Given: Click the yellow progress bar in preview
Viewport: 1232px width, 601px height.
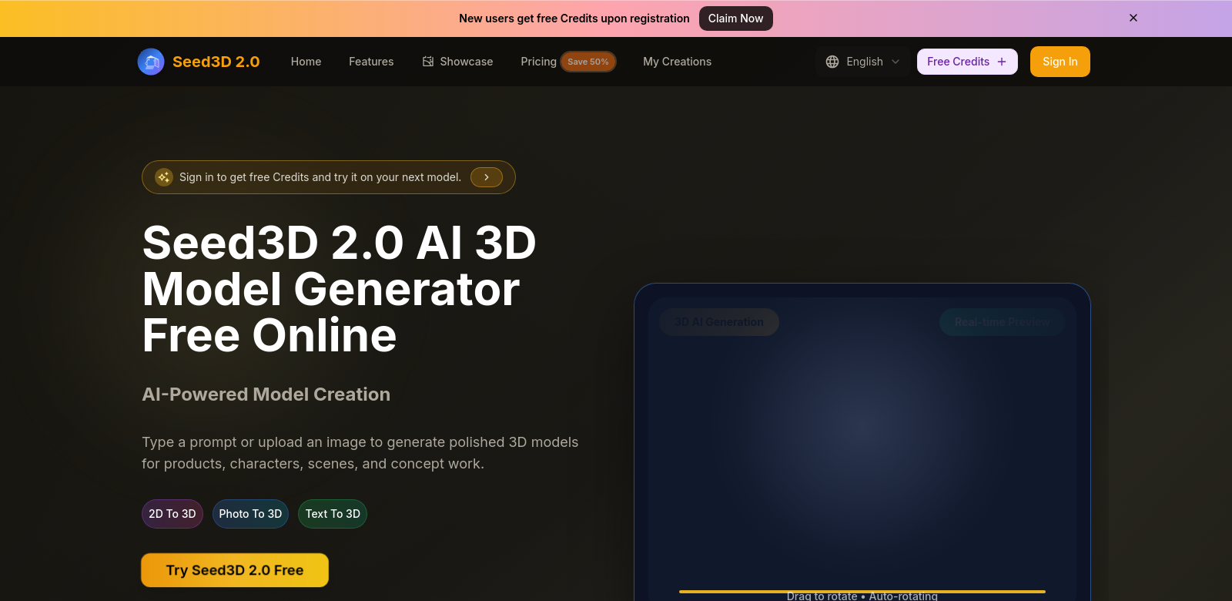Looking at the screenshot, I should coord(862,592).
